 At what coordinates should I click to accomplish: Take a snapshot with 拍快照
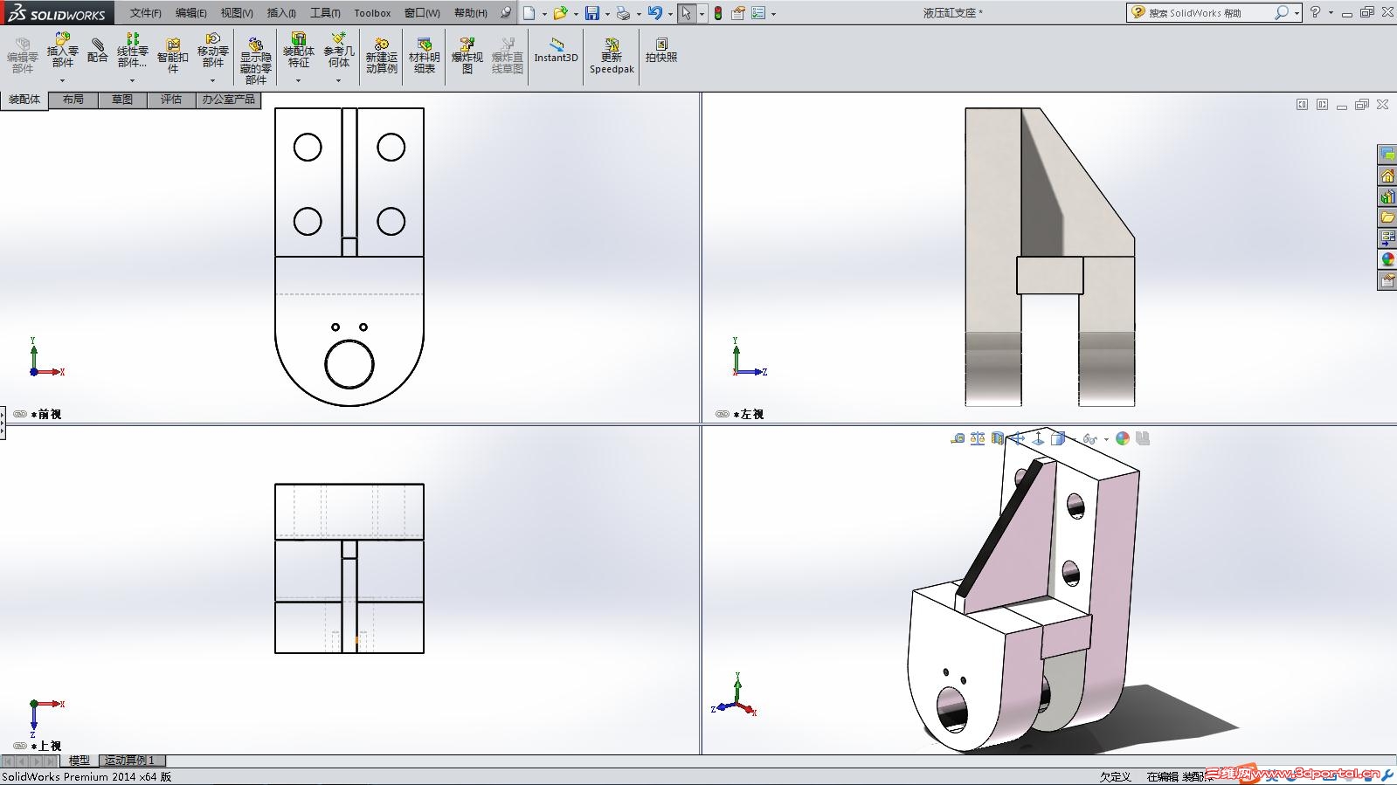661,51
